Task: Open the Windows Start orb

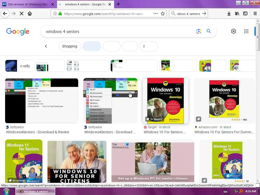Action: tap(6, 191)
